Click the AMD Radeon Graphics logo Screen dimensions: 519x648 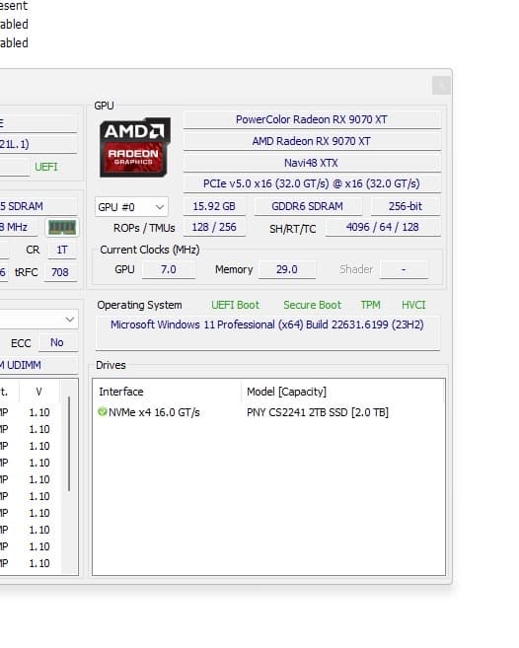tap(135, 147)
